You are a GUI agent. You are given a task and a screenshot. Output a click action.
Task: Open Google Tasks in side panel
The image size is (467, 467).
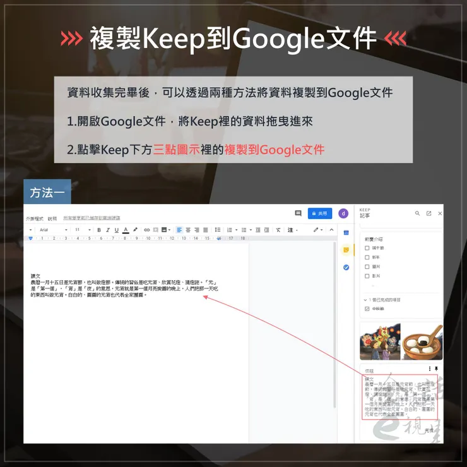pyautogui.click(x=346, y=268)
